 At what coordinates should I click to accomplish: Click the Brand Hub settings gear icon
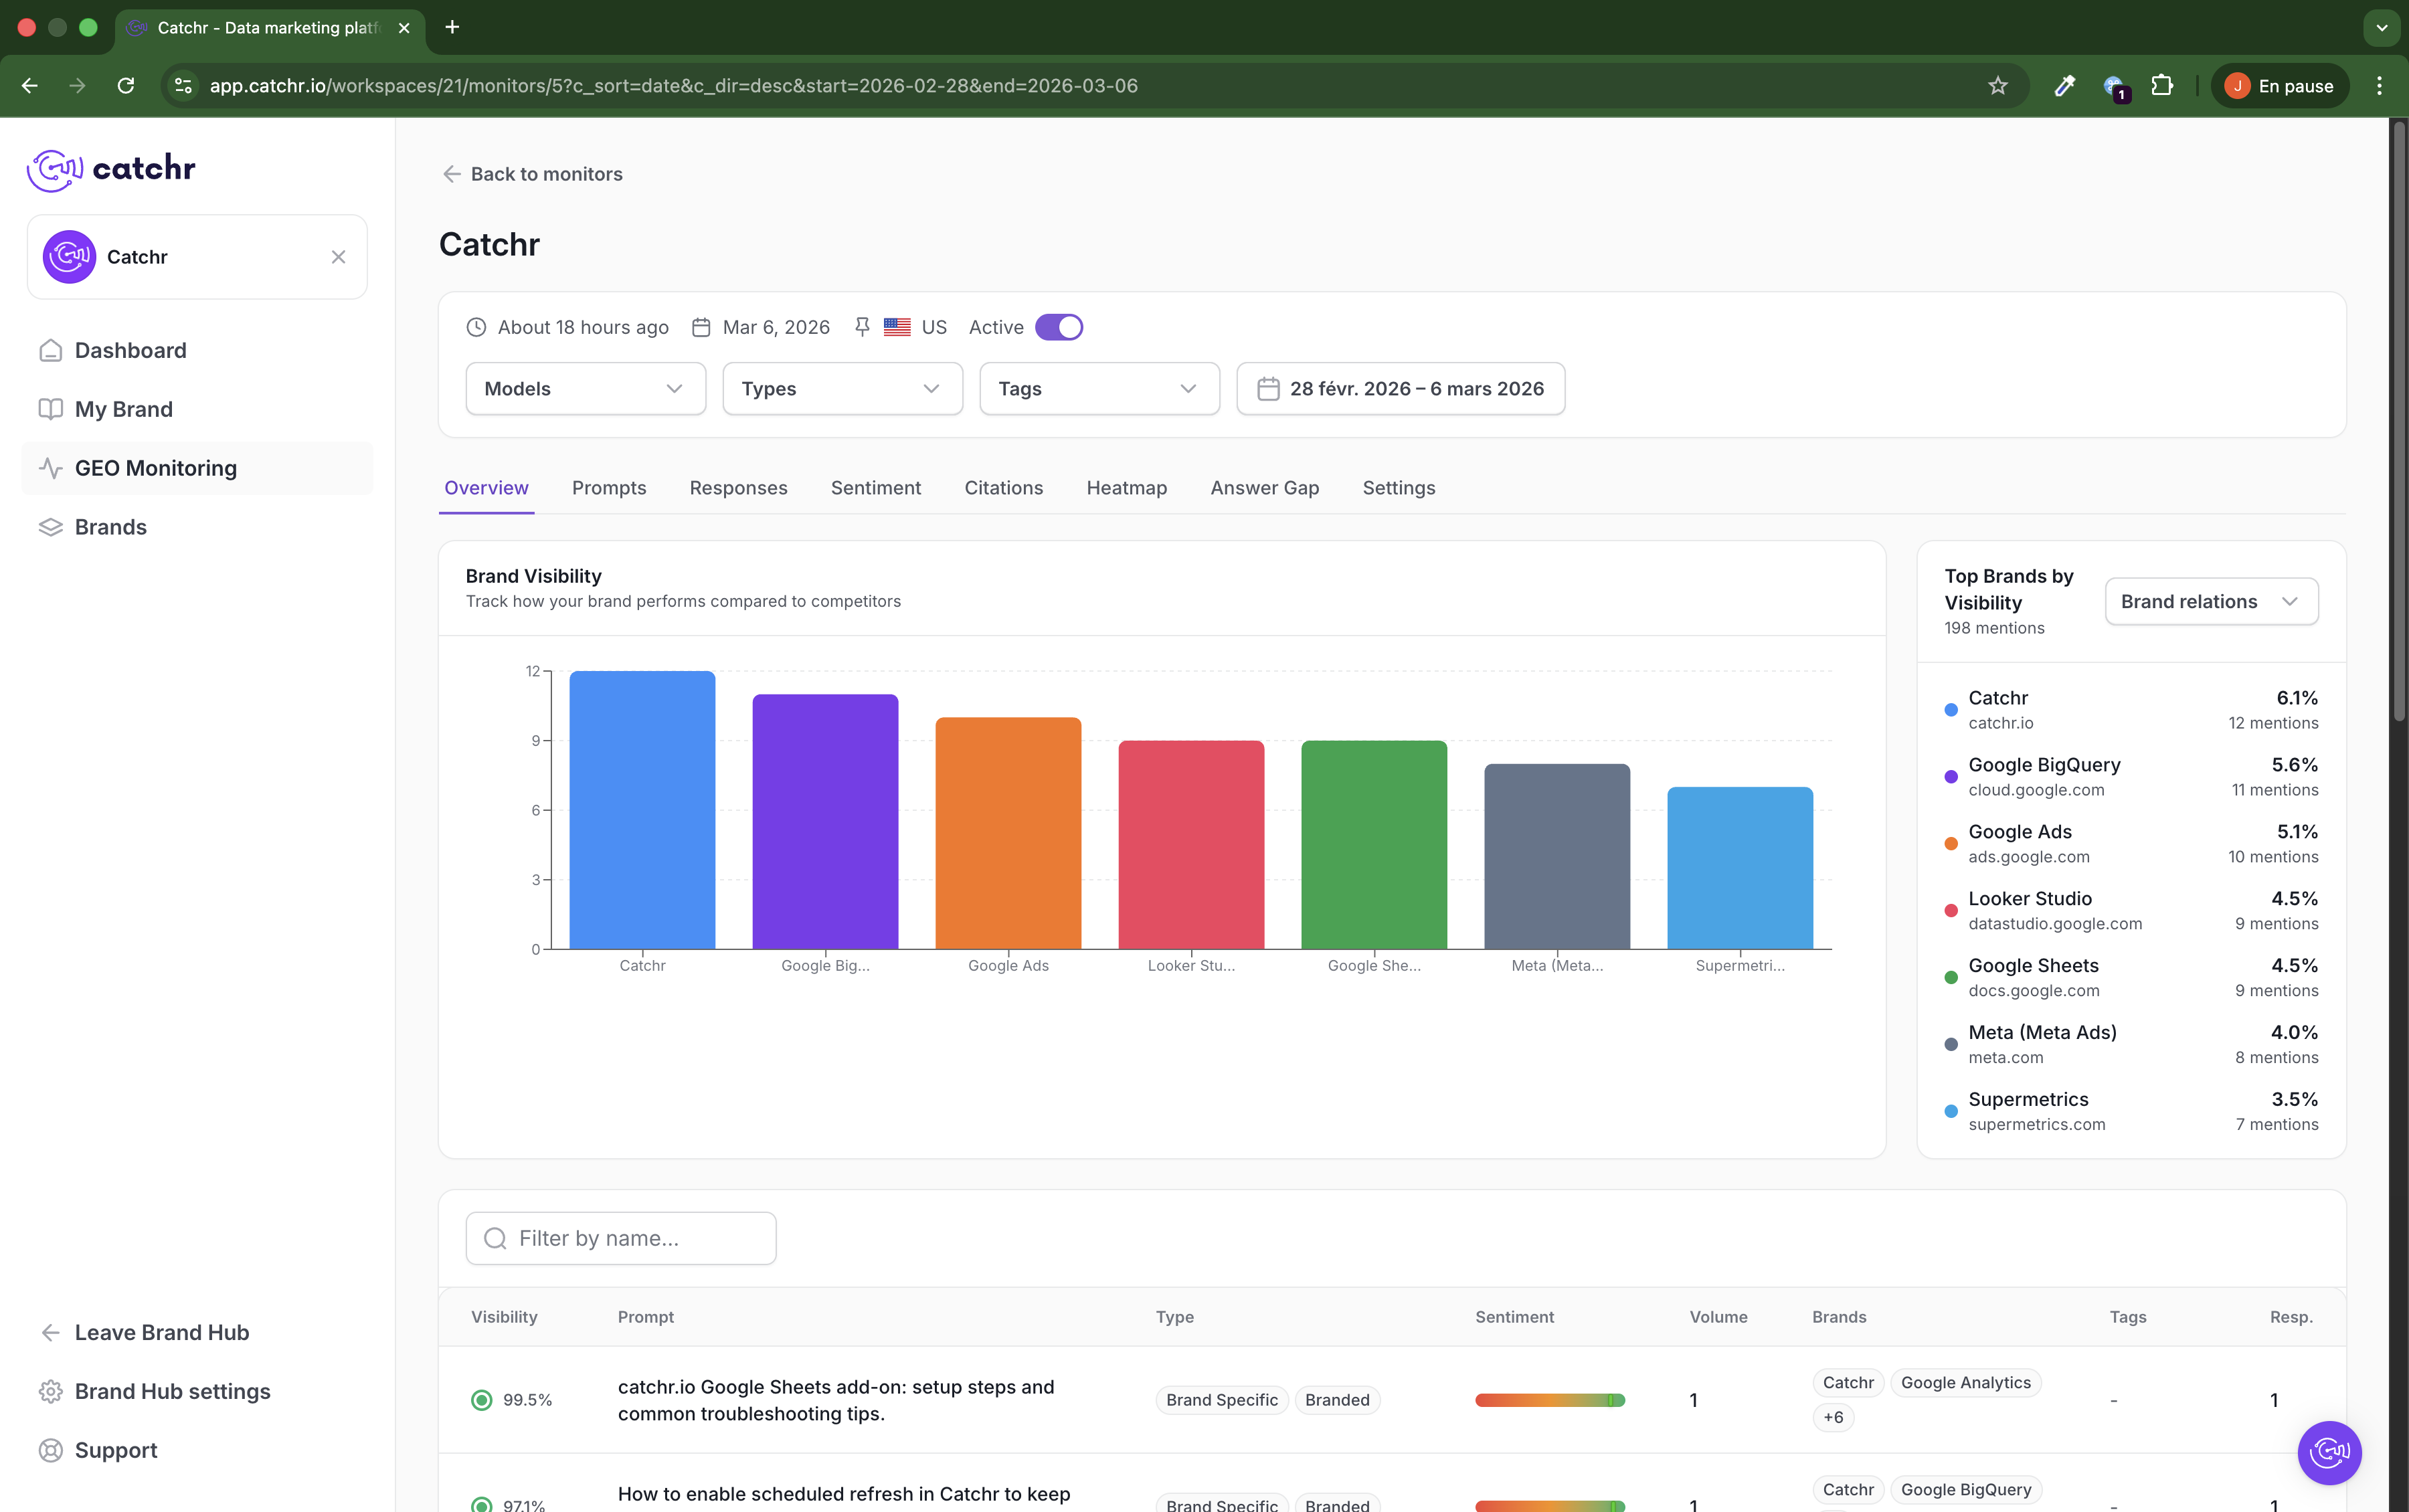click(50, 1391)
